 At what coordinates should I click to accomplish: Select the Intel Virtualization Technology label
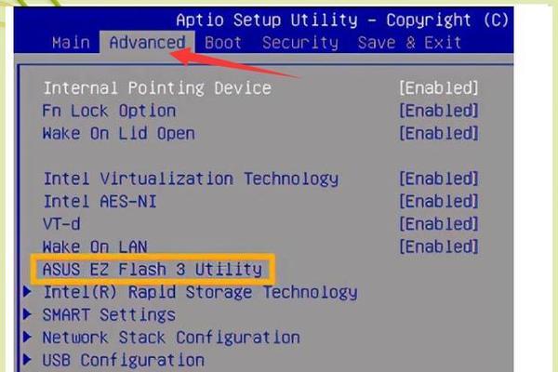point(191,179)
